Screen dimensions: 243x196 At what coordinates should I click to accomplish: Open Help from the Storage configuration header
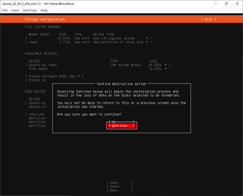208,19
